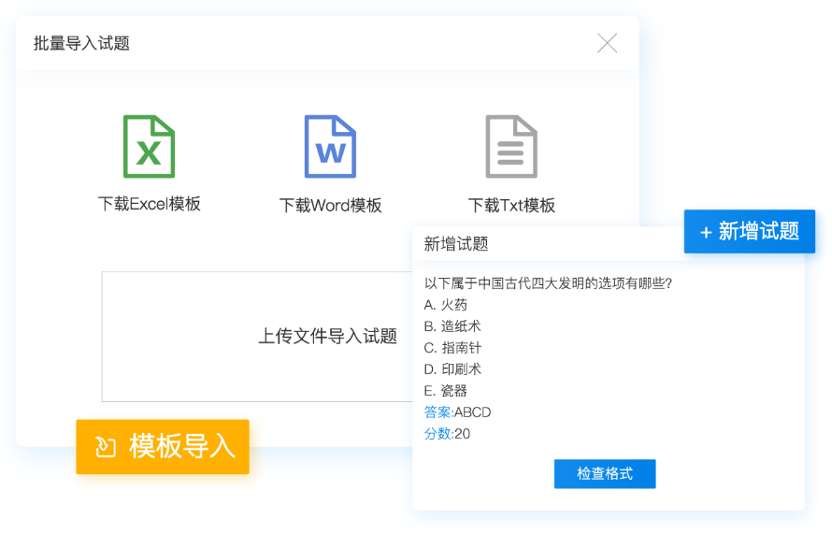This screenshot has height=534, width=832.
Task: Open the 下载Txt模板 link
Action: 511,205
